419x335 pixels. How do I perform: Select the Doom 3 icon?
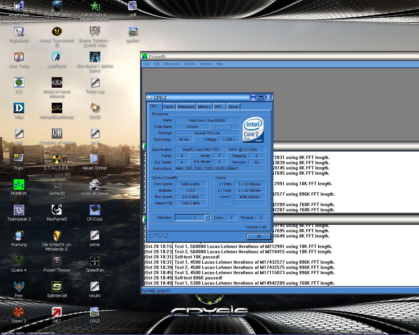coord(19,312)
